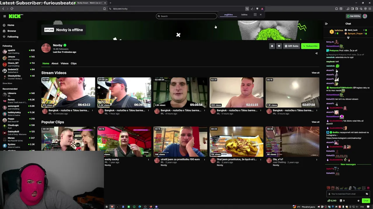Open Brave Rewards triangle icon
The image size is (373, 209).
click(x=262, y=9)
